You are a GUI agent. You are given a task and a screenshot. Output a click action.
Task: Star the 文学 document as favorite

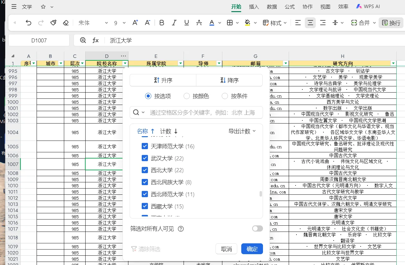pos(43,7)
